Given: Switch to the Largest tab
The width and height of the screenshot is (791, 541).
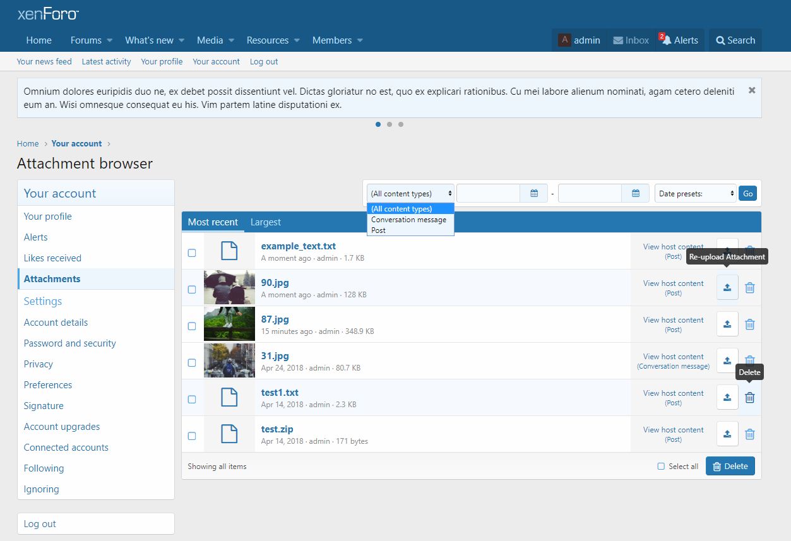Looking at the screenshot, I should coord(265,222).
